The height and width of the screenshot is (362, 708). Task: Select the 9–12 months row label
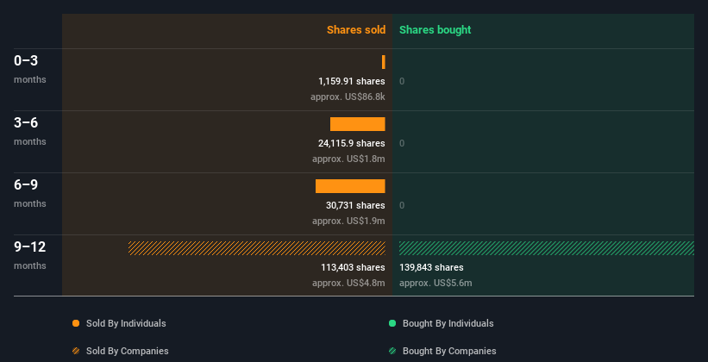[30, 255]
